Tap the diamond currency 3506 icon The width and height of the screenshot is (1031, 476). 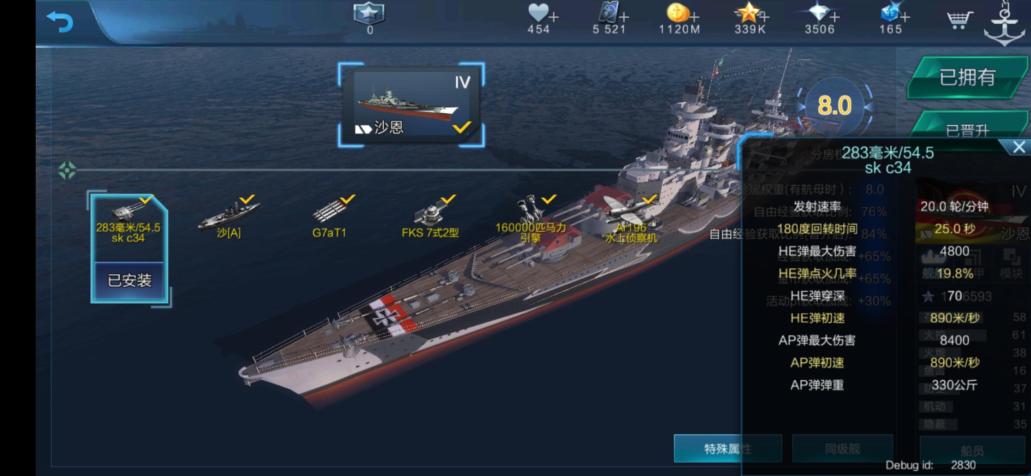coord(819,13)
